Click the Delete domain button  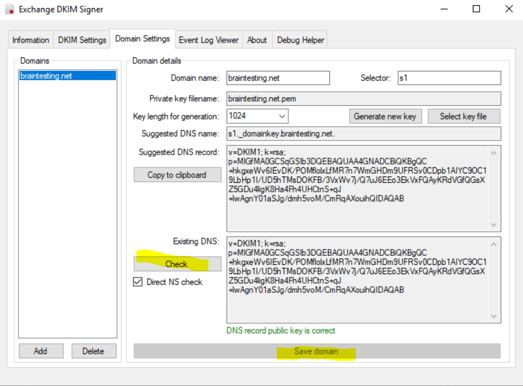[94, 351]
